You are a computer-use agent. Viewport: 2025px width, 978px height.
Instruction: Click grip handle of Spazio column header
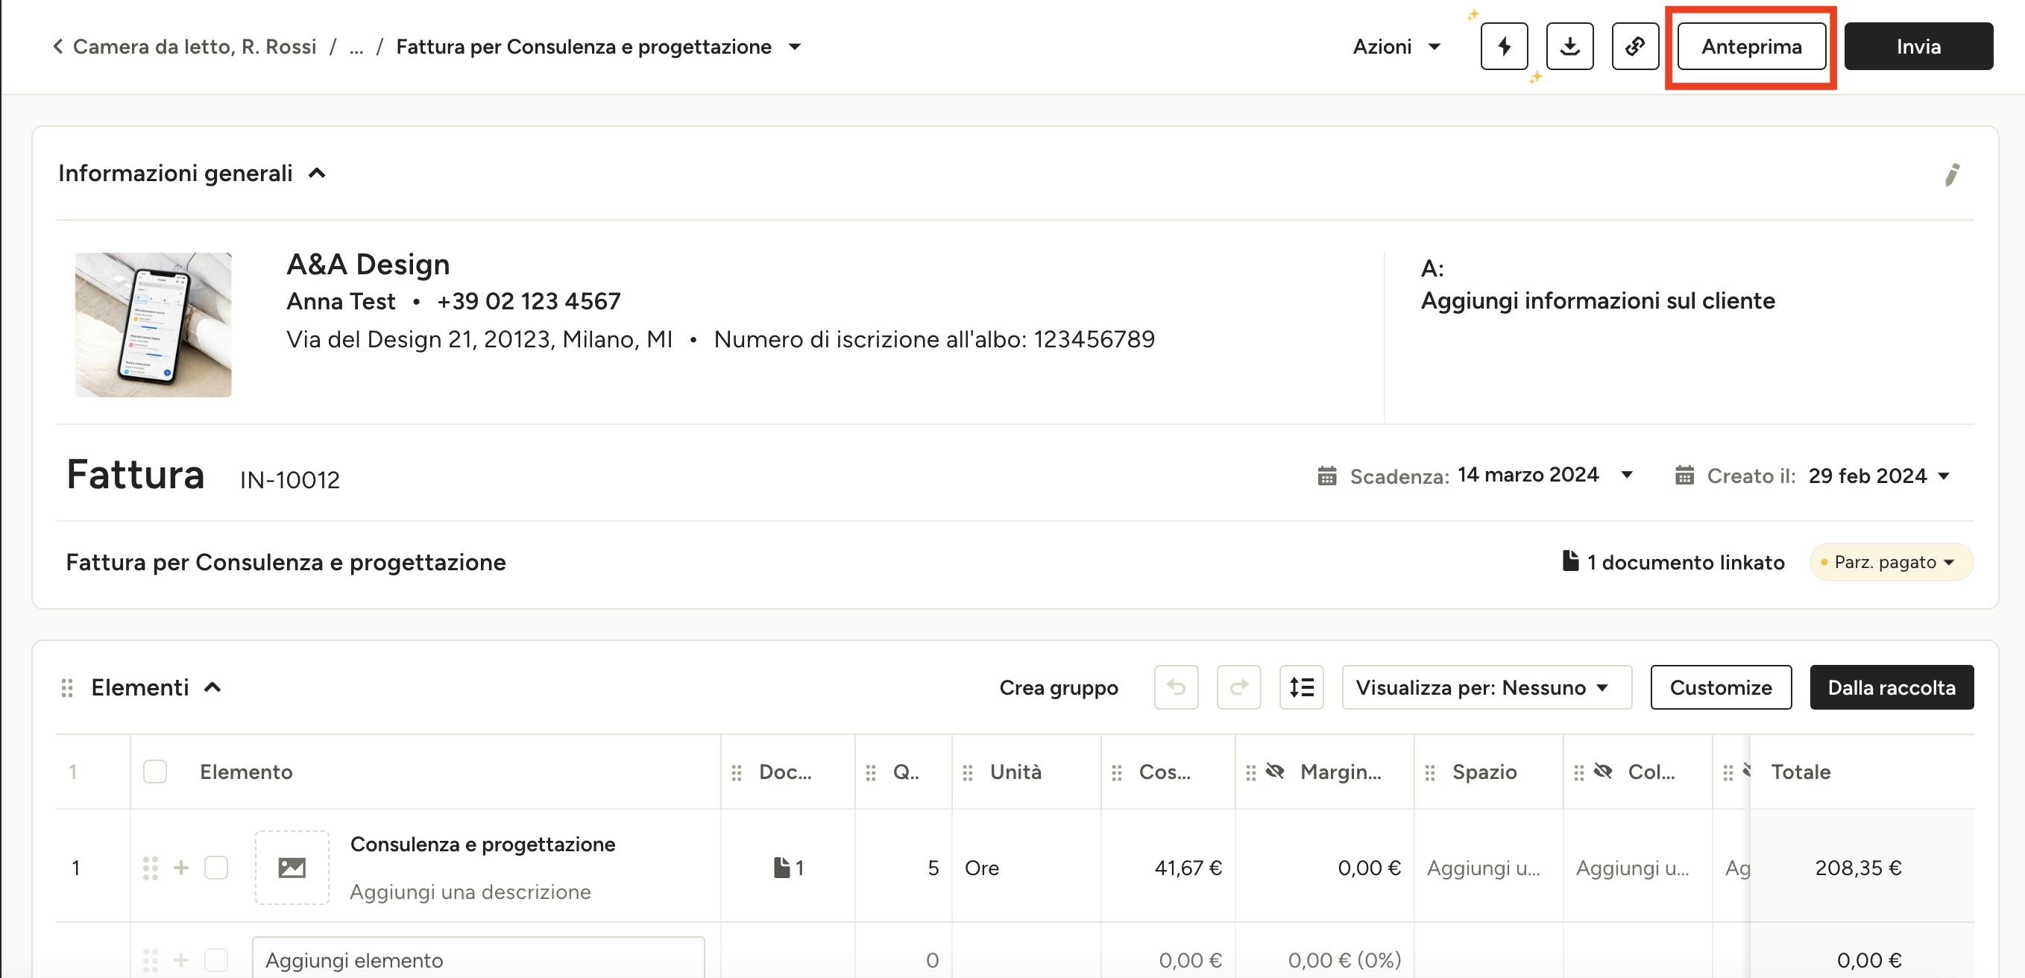tap(1430, 773)
